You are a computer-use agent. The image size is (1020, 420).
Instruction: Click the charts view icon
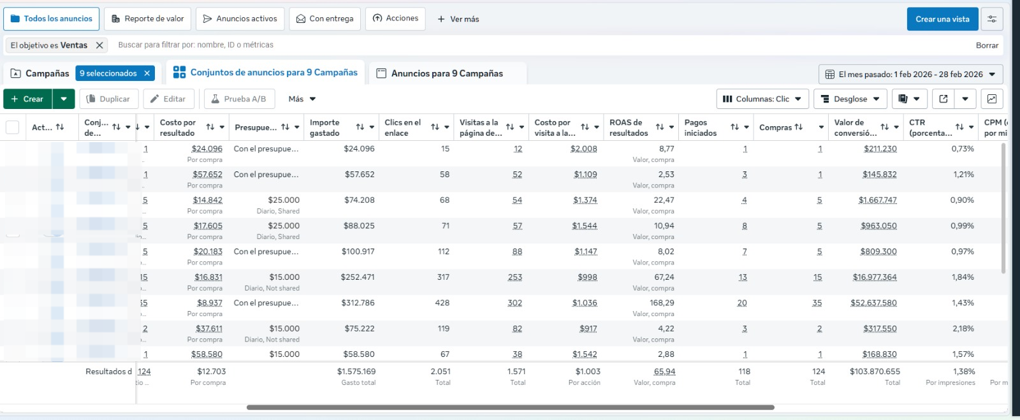coord(992,99)
